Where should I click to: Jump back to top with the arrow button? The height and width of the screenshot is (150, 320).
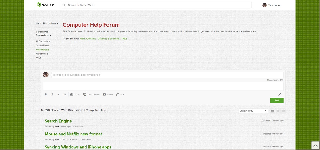(x=315, y=145)
